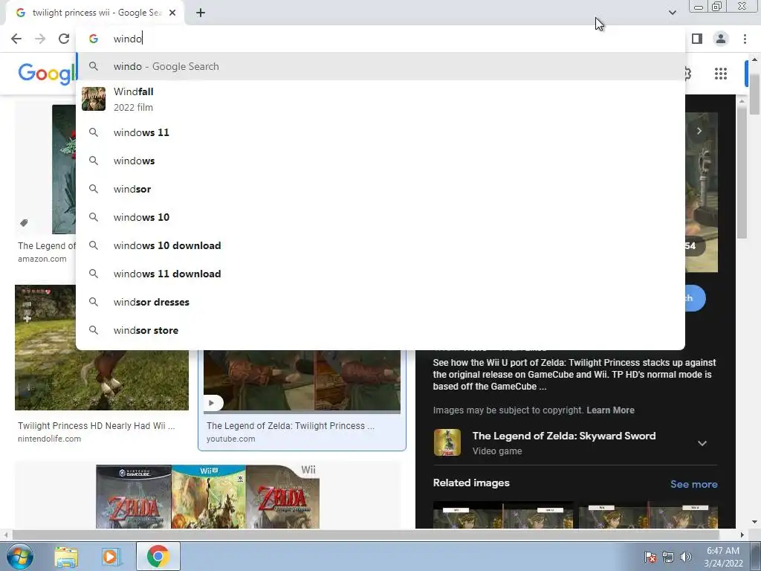
Task: Click the browser forward arrow
Action: pyautogui.click(x=40, y=39)
